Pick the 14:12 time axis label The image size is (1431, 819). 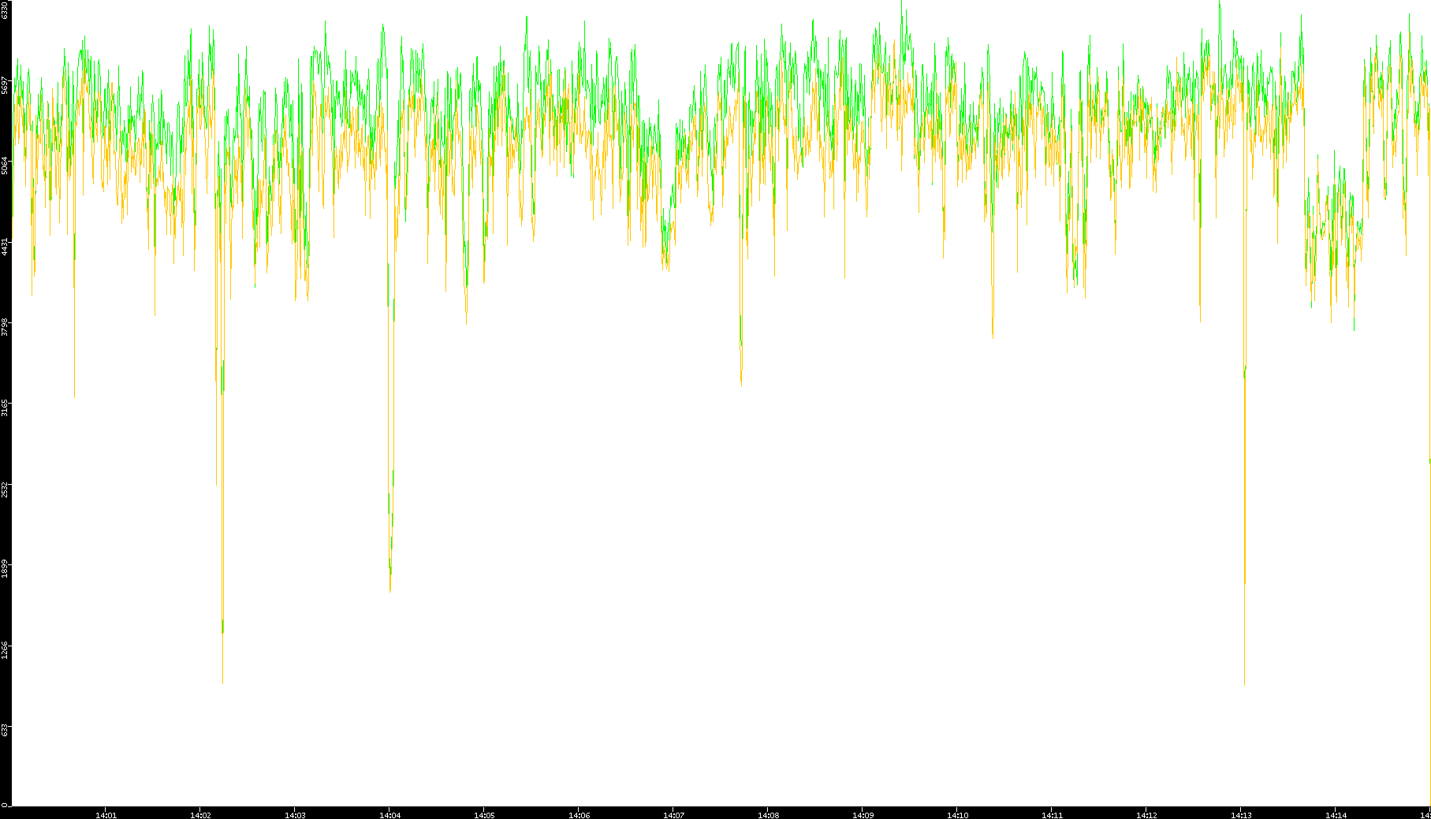coord(1146,815)
